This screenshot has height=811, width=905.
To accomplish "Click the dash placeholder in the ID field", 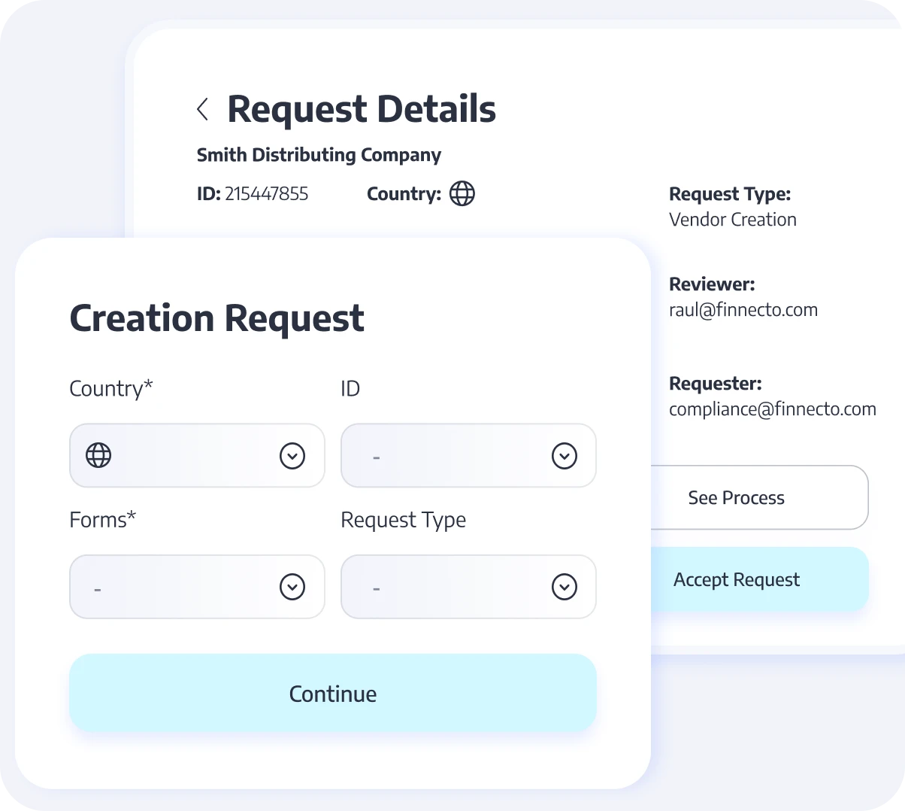I will click(x=377, y=457).
